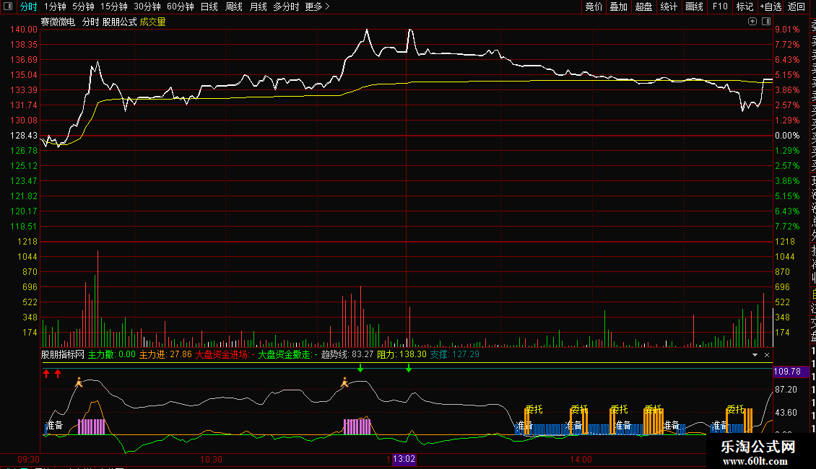Image resolution: width=816 pixels, height=469 pixels.
Task: Click the 13:02 time cursor marker
Action: click(x=404, y=460)
